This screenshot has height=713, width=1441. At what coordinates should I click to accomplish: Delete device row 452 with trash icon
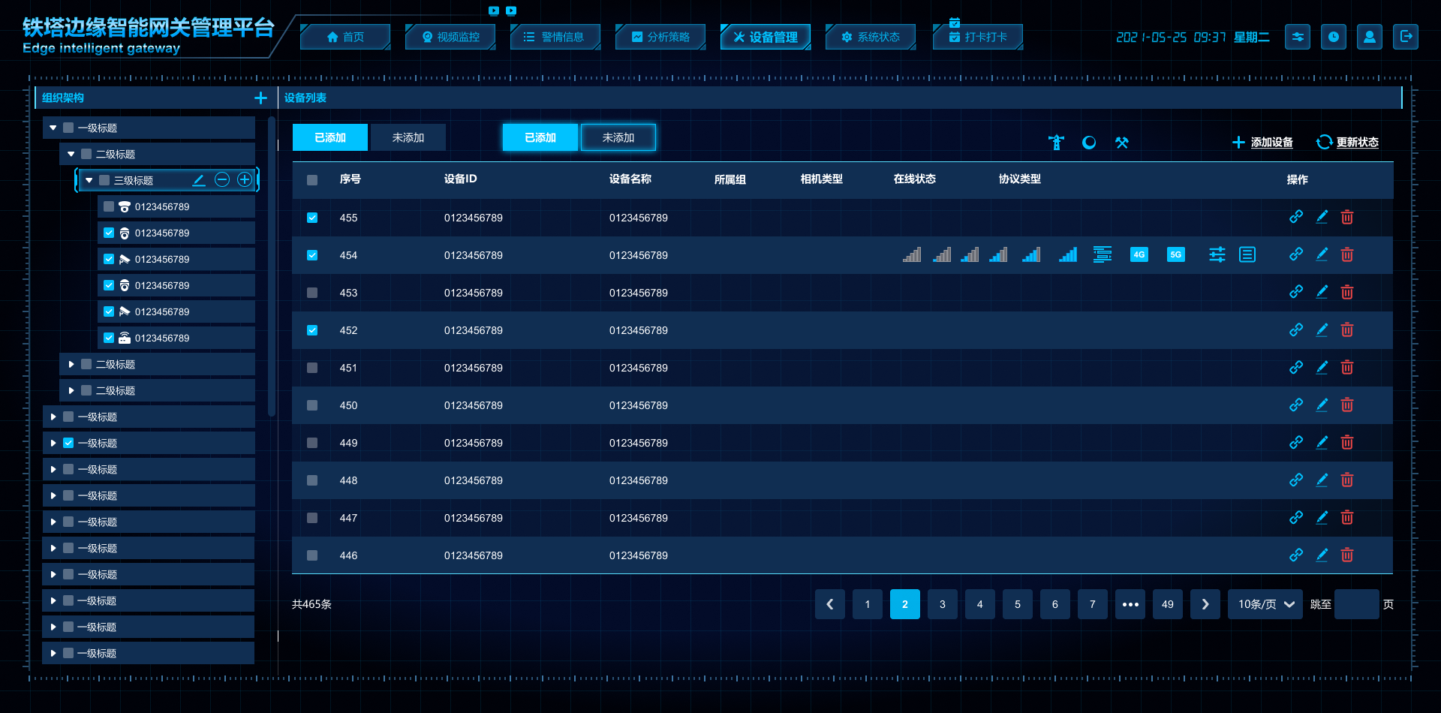tap(1347, 329)
